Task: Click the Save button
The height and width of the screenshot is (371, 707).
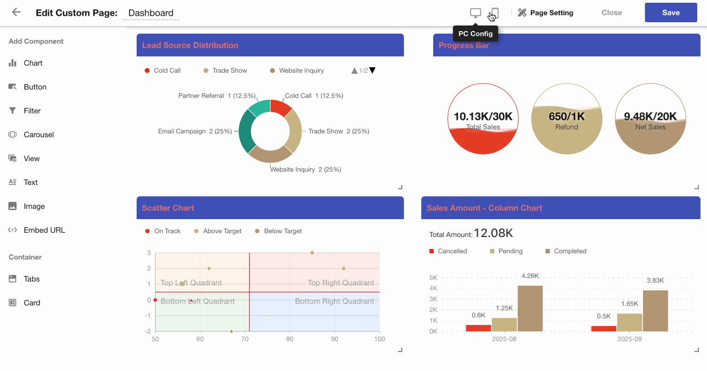Action: pos(671,12)
